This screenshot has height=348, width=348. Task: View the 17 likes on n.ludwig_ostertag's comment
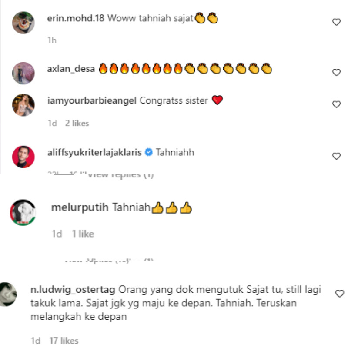tap(64, 341)
